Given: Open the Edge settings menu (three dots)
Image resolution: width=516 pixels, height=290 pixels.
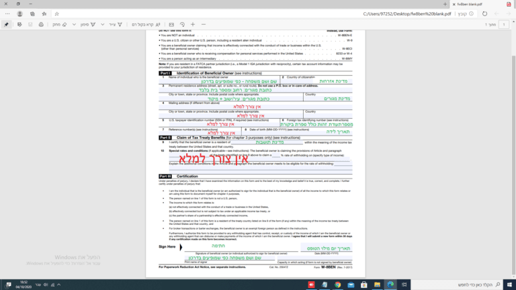Looking at the screenshot, I should click(x=7, y=14).
